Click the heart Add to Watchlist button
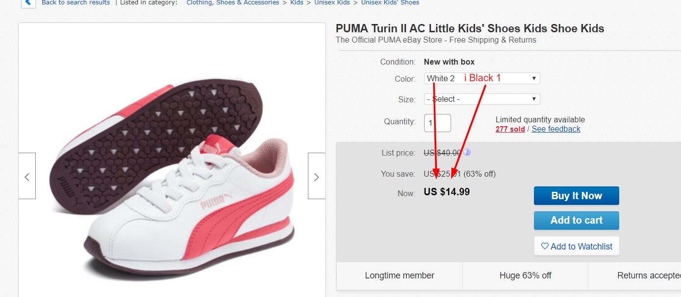 (577, 246)
